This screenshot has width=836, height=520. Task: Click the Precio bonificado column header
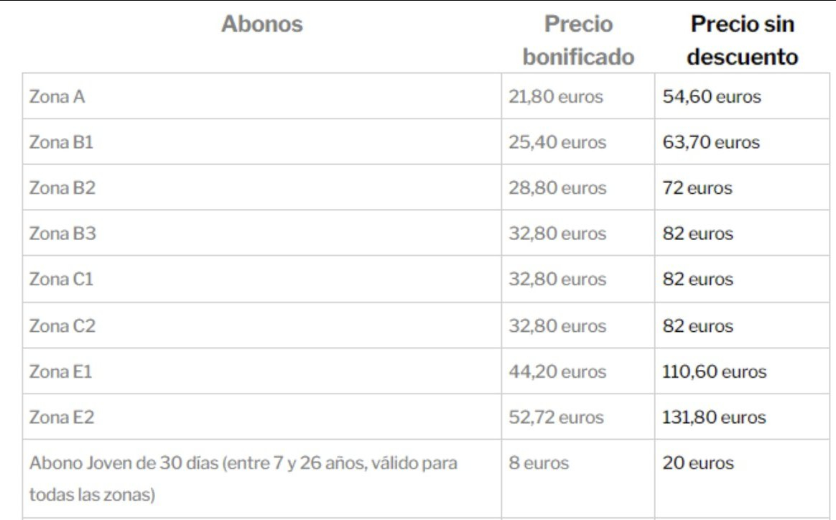pos(578,40)
